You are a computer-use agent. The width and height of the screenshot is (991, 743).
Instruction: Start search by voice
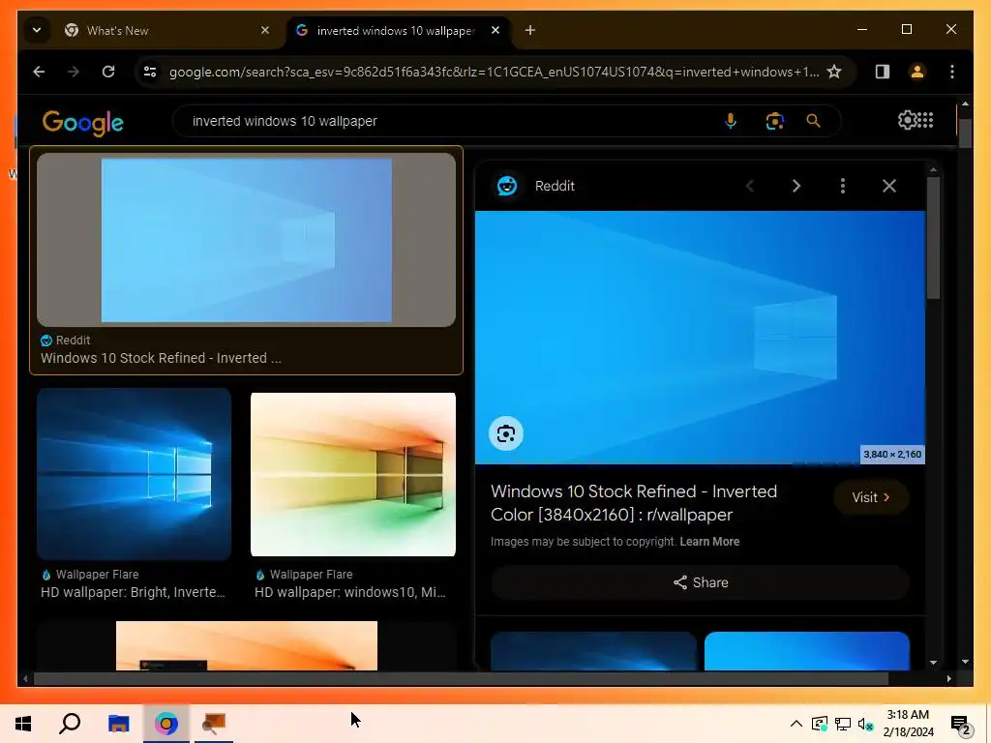(x=731, y=121)
